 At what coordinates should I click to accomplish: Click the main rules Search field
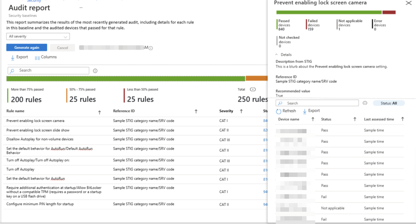coord(48,71)
